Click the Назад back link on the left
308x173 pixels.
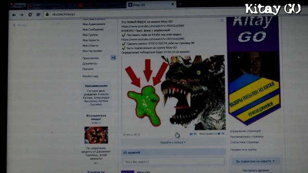click(x=20, y=25)
